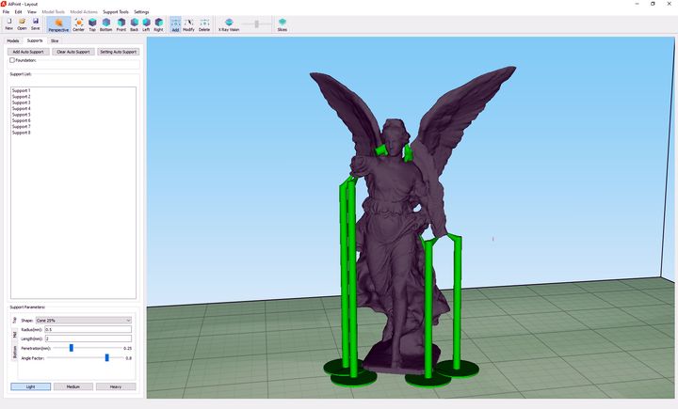Select the Top view cube icon
This screenshot has height=409, width=678.
coord(92,24)
